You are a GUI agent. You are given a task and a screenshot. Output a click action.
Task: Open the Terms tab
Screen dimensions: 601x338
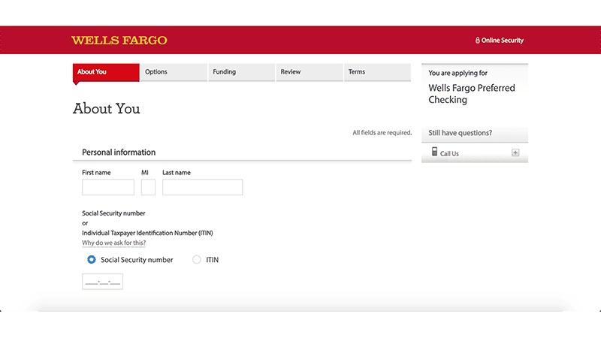click(376, 72)
